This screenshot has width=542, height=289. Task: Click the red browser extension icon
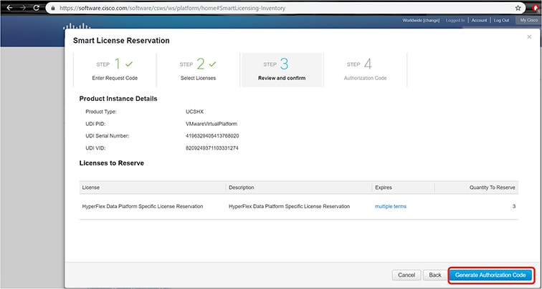(x=536, y=9)
